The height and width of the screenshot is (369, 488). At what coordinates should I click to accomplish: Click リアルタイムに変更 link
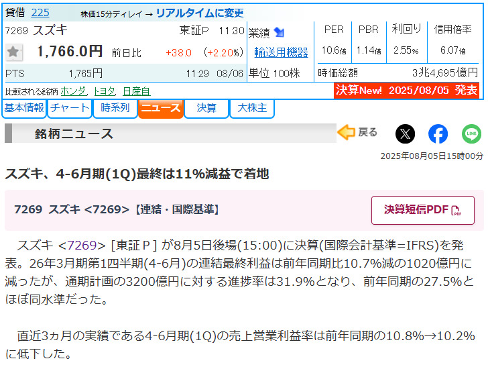(200, 13)
